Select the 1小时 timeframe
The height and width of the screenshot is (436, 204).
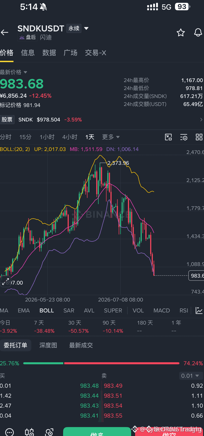pos(47,137)
